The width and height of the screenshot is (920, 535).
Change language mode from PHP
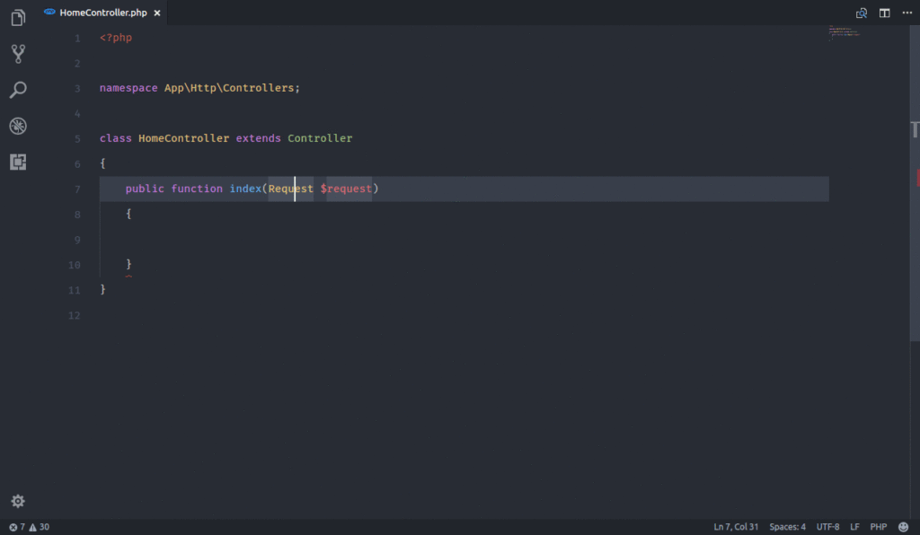coord(878,527)
